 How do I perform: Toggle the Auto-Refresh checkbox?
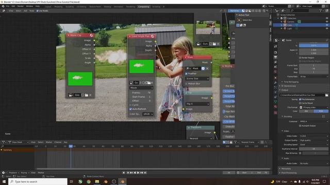click(130, 109)
